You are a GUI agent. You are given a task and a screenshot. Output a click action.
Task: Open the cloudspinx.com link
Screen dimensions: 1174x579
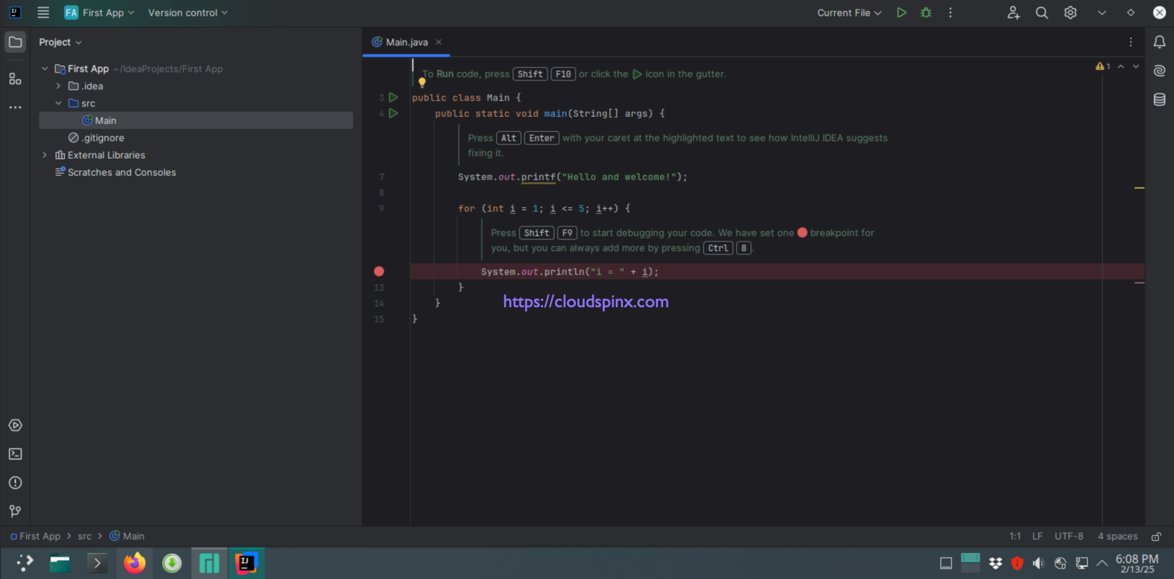coord(585,301)
